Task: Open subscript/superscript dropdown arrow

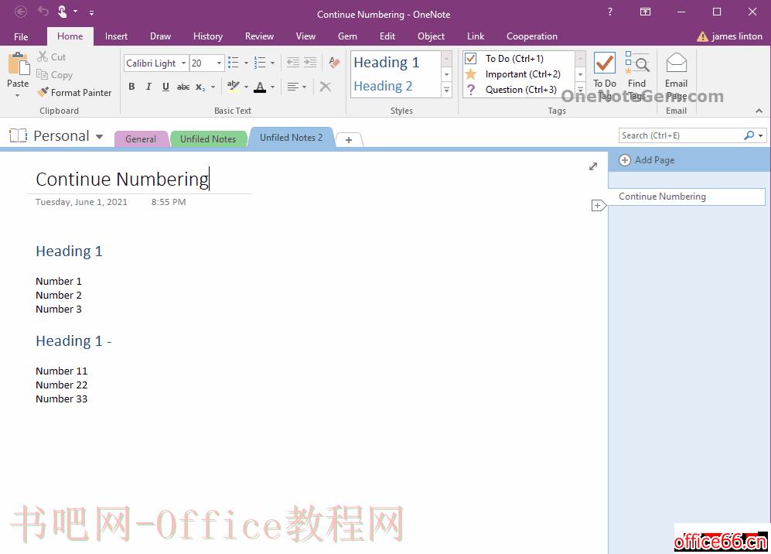Action: click(213, 87)
